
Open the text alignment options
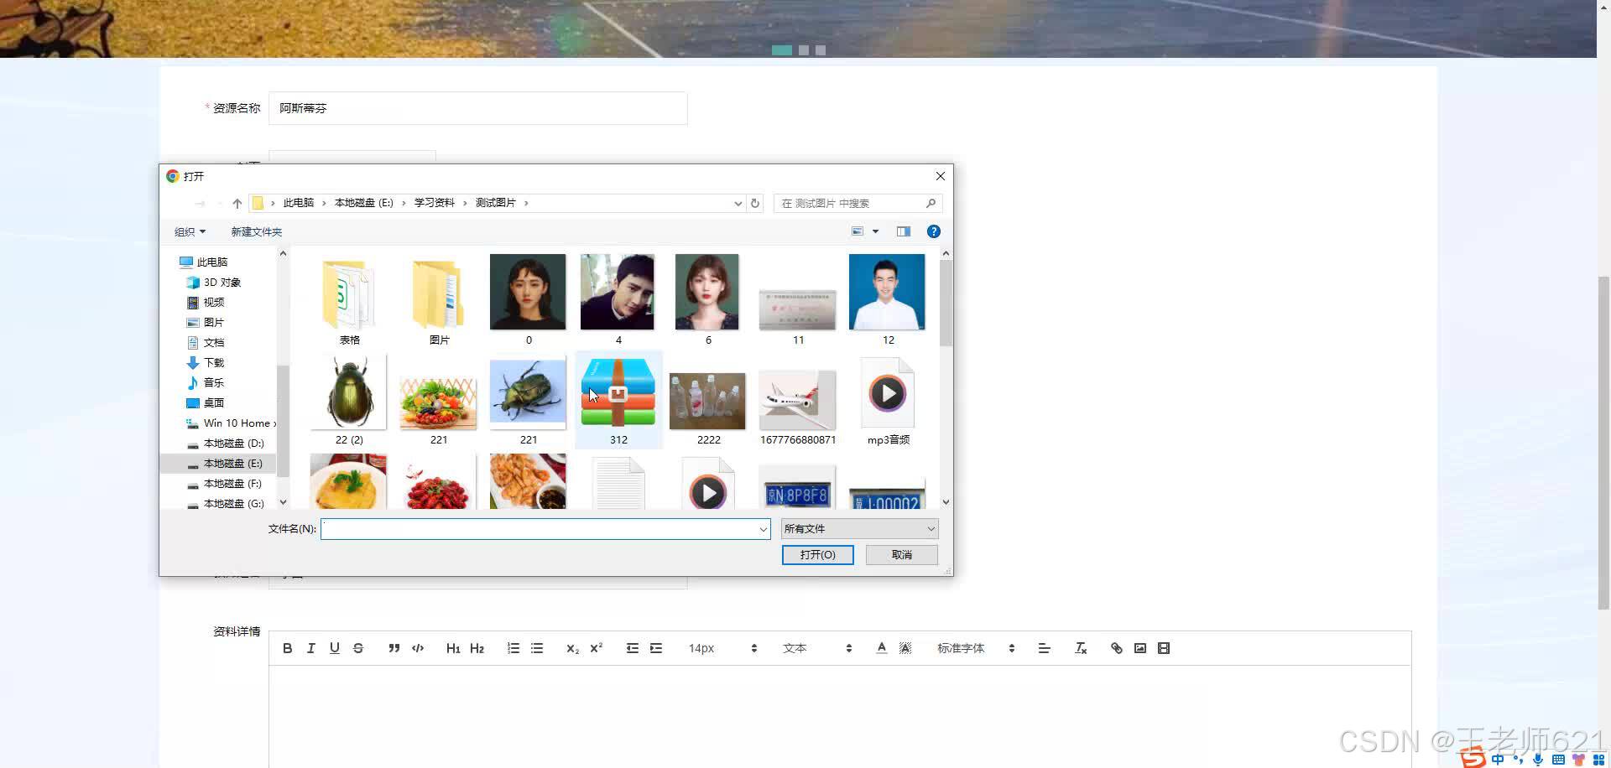(x=1045, y=648)
